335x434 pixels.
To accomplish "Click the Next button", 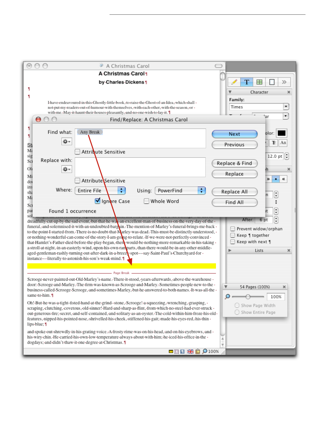I will [x=235, y=134].
